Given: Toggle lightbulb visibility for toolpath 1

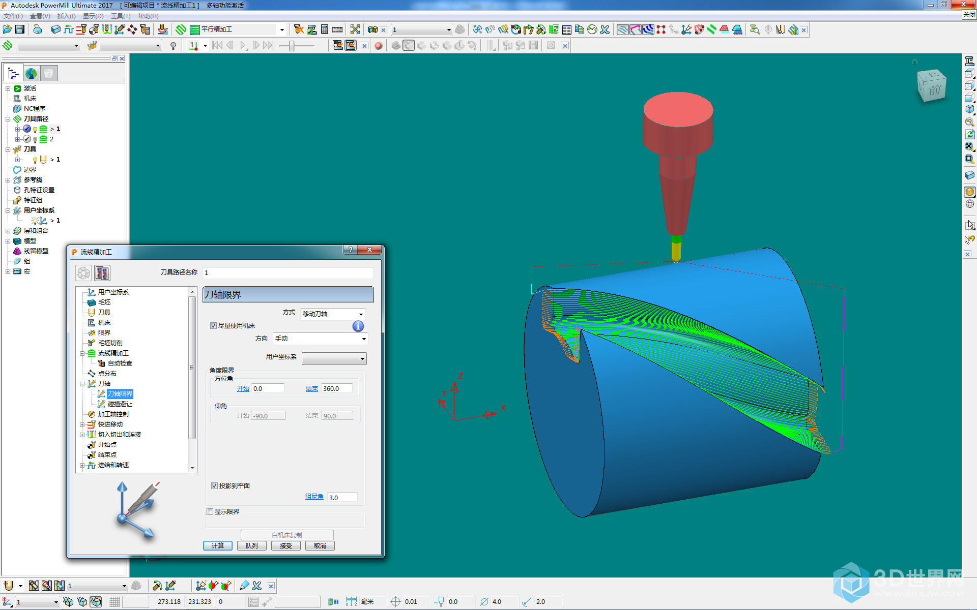Looking at the screenshot, I should pos(35,130).
